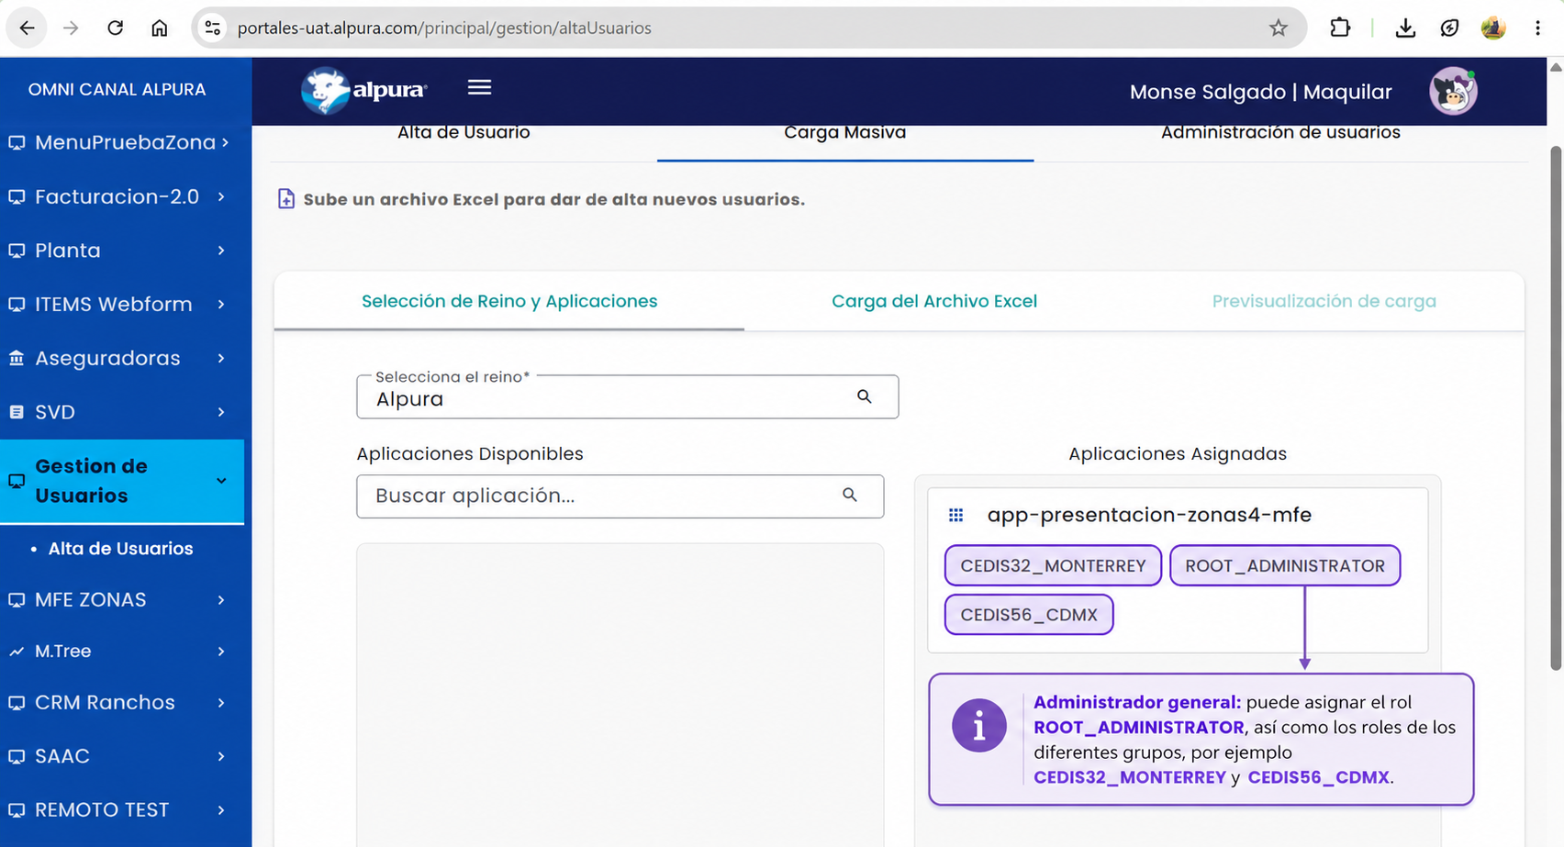Viewport: 1564px width, 847px height.
Task: Click the ROOT_ADMINISTRATOR role chip
Action: click(x=1285, y=565)
